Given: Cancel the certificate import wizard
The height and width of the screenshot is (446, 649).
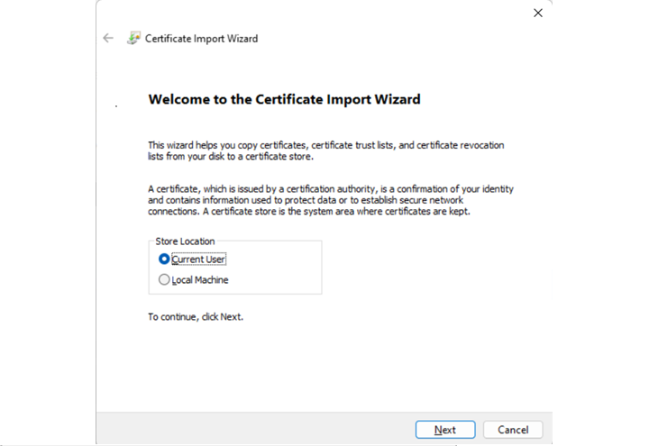Looking at the screenshot, I should (x=513, y=430).
